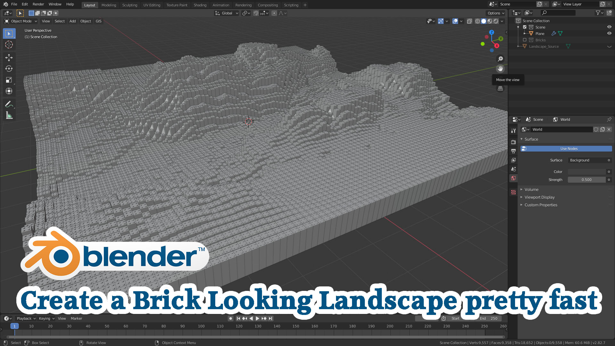
Task: Hide the Plane object with eye icon
Action: (x=609, y=34)
